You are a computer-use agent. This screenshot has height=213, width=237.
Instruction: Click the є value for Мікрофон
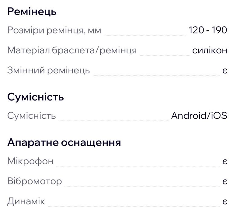click(225, 161)
